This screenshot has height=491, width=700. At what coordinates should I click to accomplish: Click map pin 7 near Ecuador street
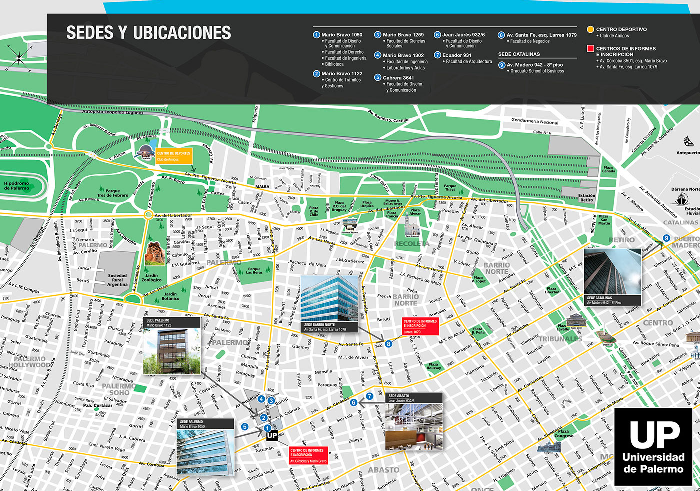tap(369, 396)
